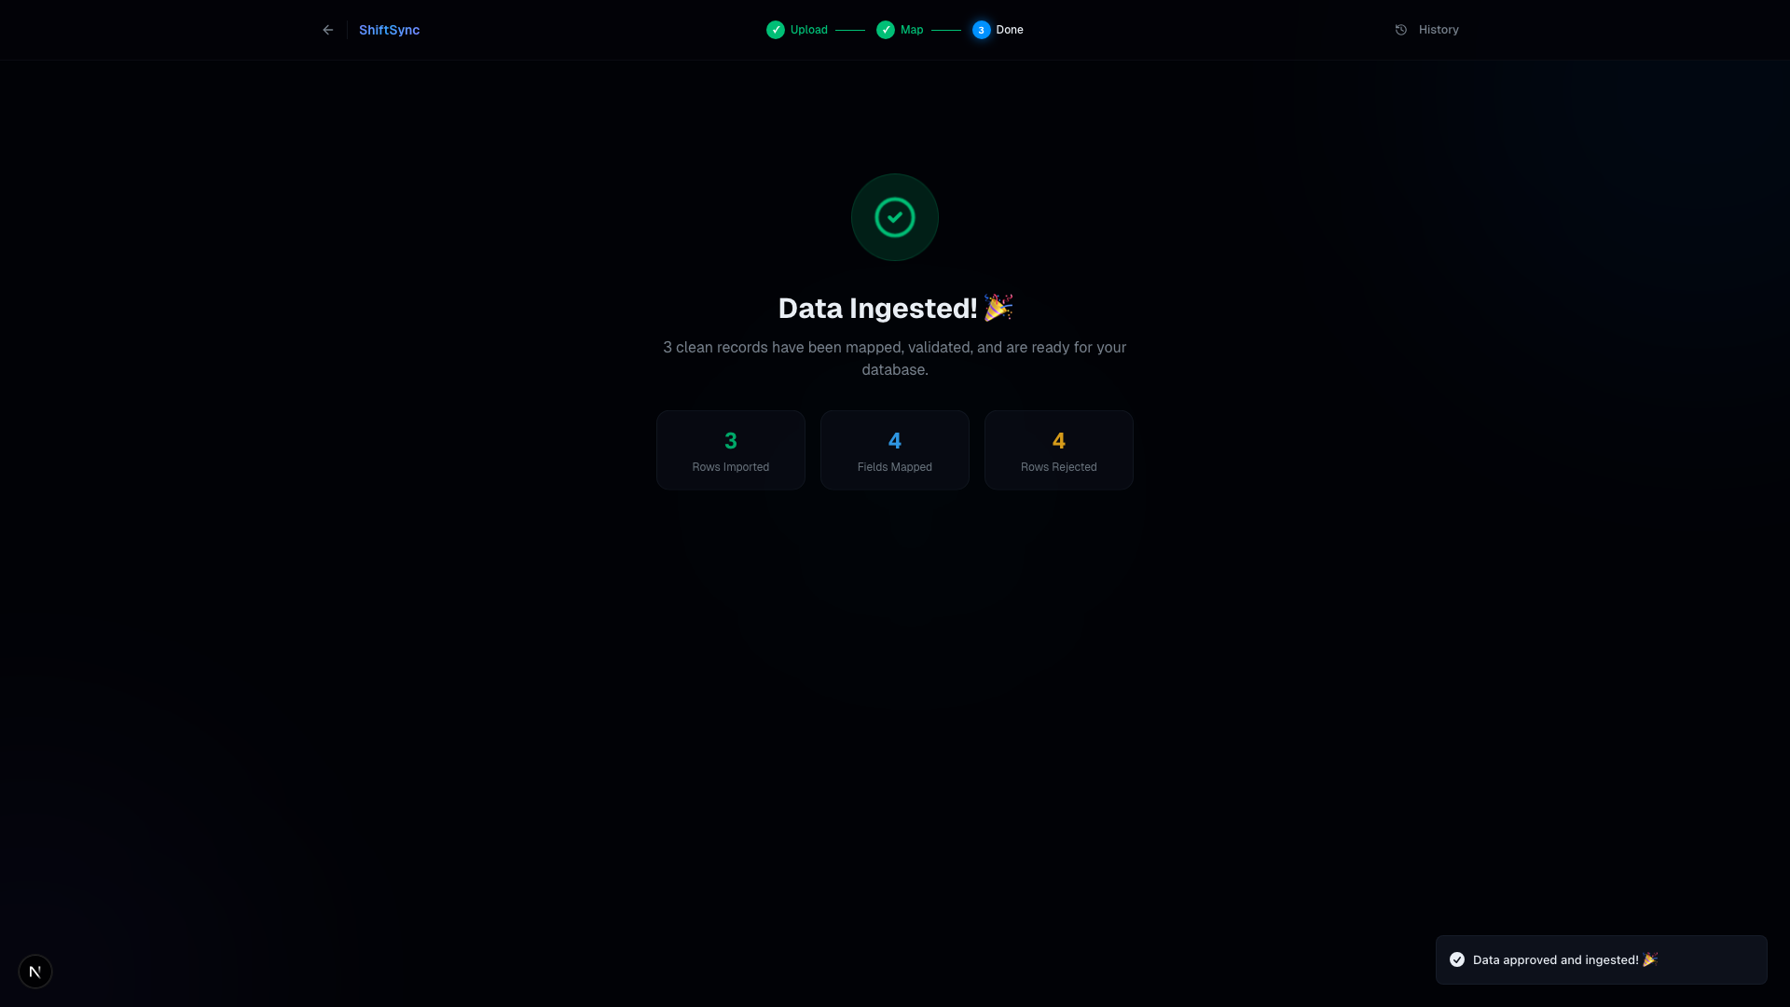1790x1007 pixels.
Task: Click the step 3 number badge
Action: [x=981, y=30]
